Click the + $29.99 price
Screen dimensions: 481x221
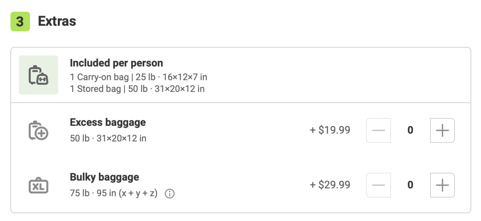[330, 185]
